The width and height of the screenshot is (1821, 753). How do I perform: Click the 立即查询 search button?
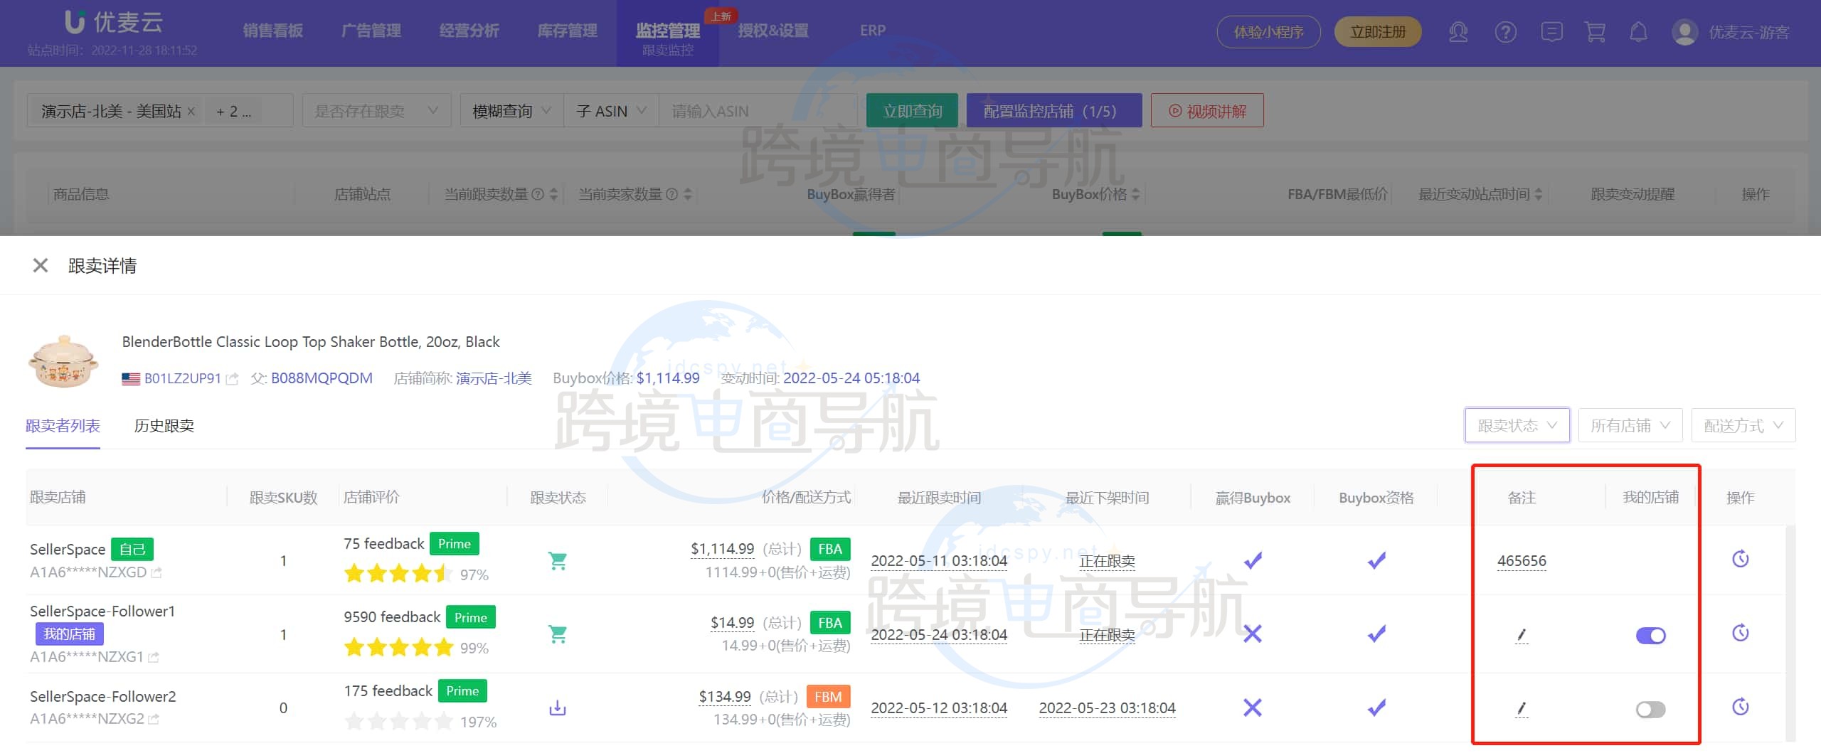911,110
